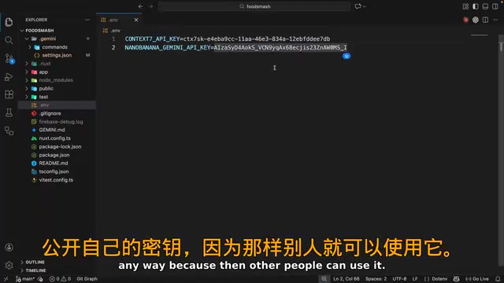Image resolution: width=504 pixels, height=283 pixels.
Task: Open remote window from status bar corner
Action: 6,279
